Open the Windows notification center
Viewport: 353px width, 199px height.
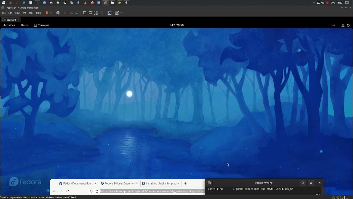[x=347, y=3]
